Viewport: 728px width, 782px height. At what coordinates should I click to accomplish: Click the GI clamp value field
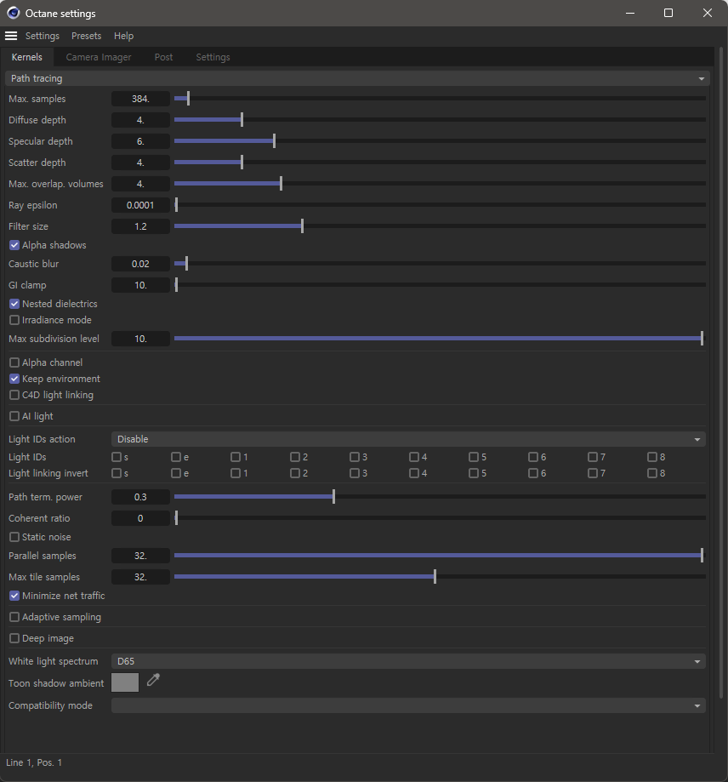click(x=140, y=285)
